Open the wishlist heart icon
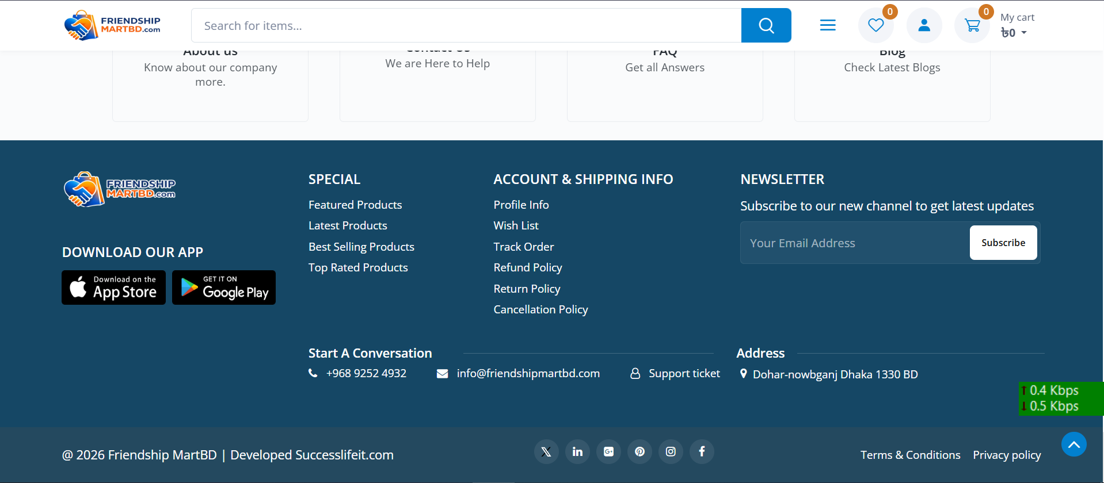1104x483 pixels. (x=875, y=25)
